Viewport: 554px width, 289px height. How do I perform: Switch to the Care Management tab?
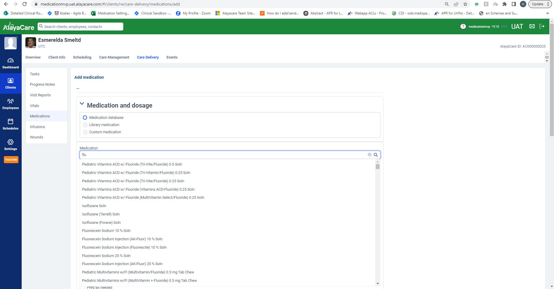click(x=114, y=57)
